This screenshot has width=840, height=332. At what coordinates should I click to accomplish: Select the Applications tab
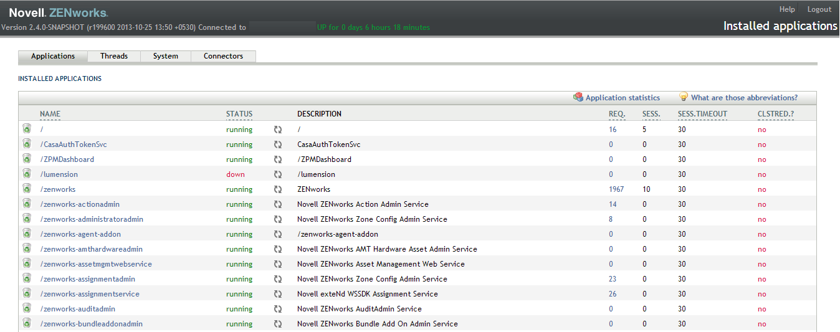pyautogui.click(x=53, y=56)
